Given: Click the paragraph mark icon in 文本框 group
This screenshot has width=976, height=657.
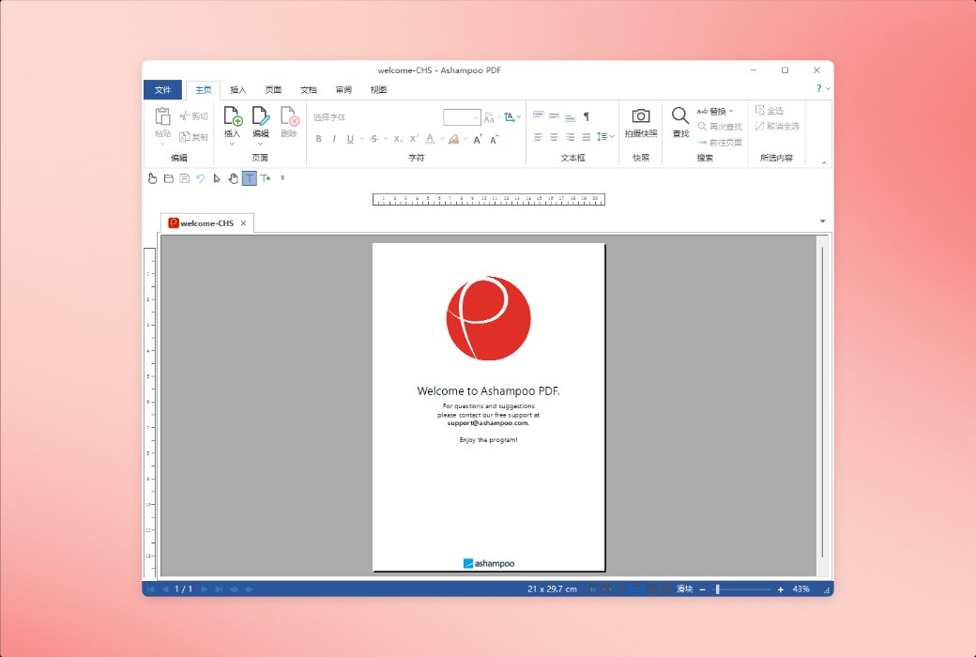Looking at the screenshot, I should (587, 115).
